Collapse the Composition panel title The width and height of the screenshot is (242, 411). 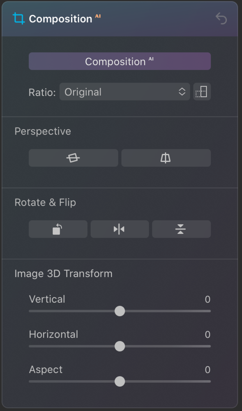tap(60, 19)
